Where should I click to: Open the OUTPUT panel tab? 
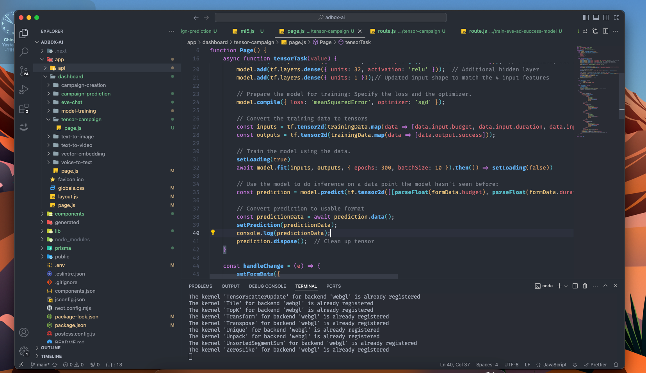tap(231, 286)
